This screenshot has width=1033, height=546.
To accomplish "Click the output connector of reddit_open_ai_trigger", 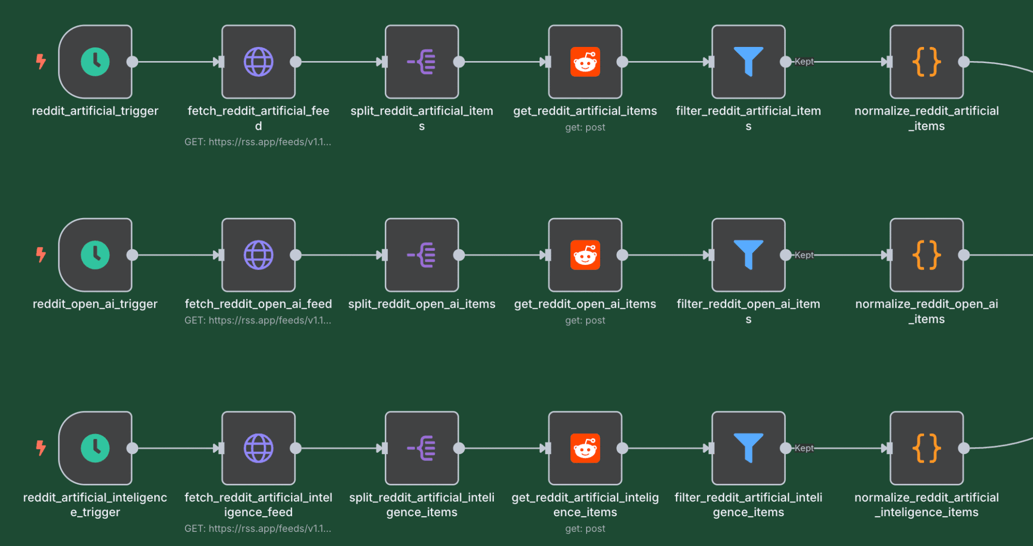I will coord(132,255).
